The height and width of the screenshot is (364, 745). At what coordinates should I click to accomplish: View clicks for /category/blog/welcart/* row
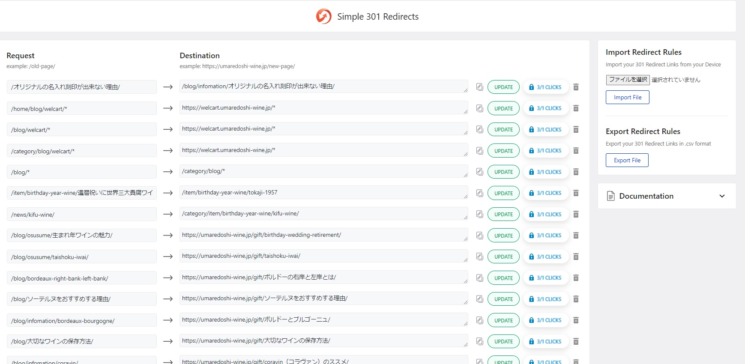click(x=546, y=151)
